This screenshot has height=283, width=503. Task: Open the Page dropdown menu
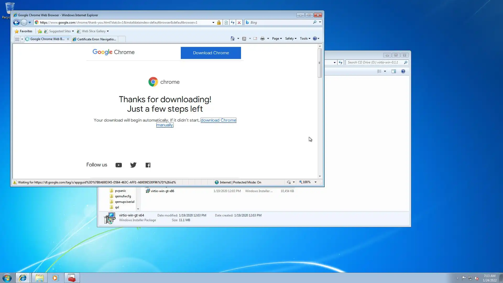(277, 39)
